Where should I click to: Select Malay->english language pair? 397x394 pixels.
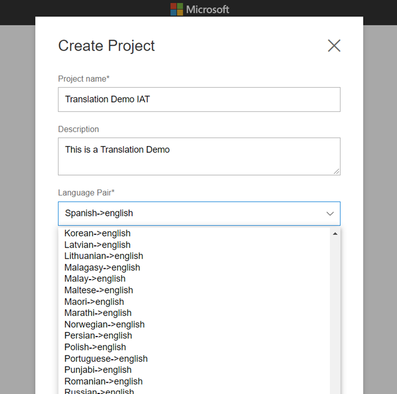tap(95, 279)
